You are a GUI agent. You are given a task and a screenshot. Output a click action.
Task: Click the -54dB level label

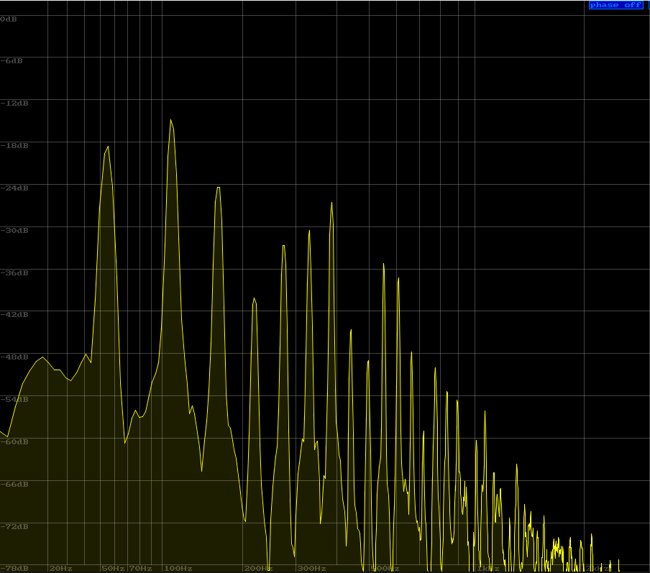(14, 400)
